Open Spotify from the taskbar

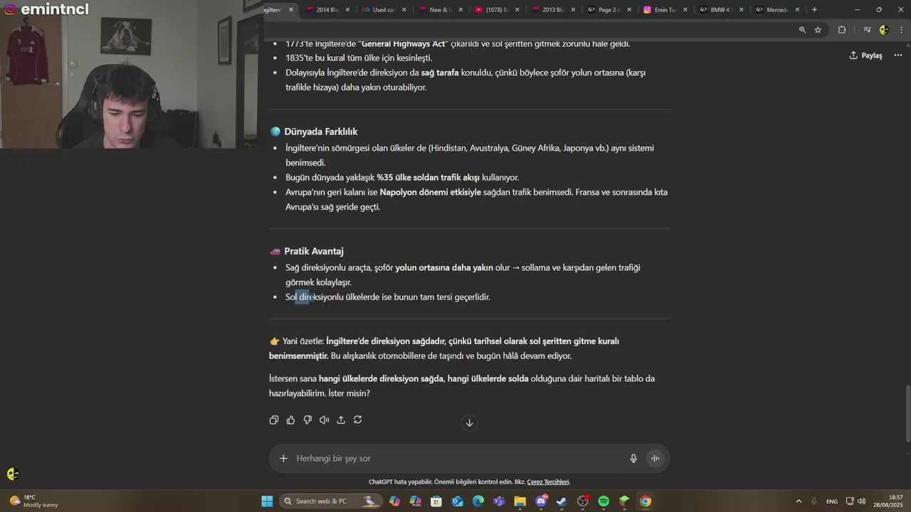(604, 501)
